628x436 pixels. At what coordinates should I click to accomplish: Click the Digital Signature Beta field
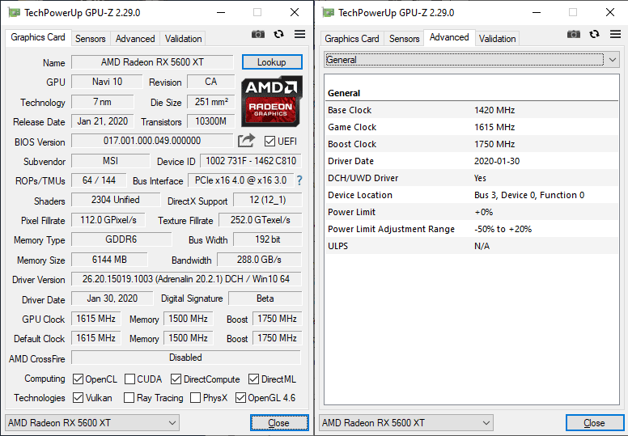[x=265, y=298]
